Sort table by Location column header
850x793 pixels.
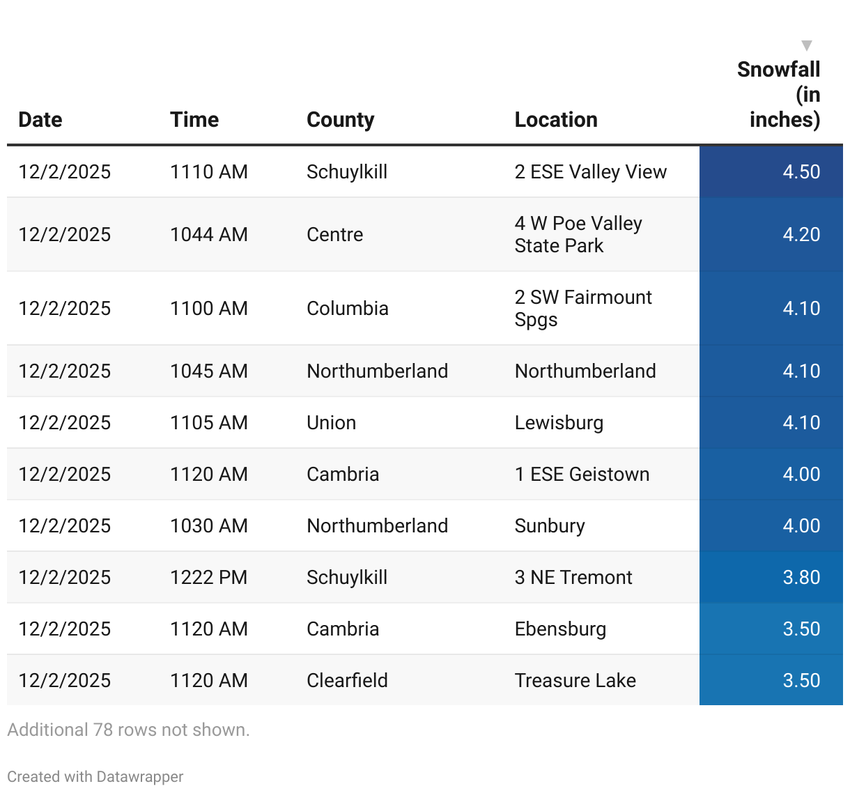point(555,120)
